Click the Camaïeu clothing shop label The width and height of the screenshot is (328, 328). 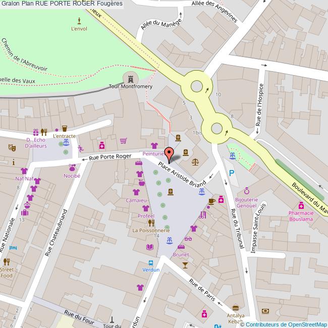tap(136, 200)
